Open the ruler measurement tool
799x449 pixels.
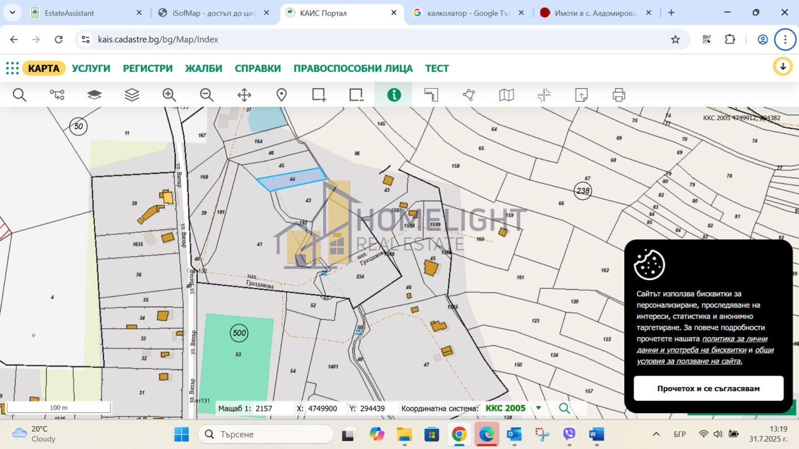[x=431, y=95]
